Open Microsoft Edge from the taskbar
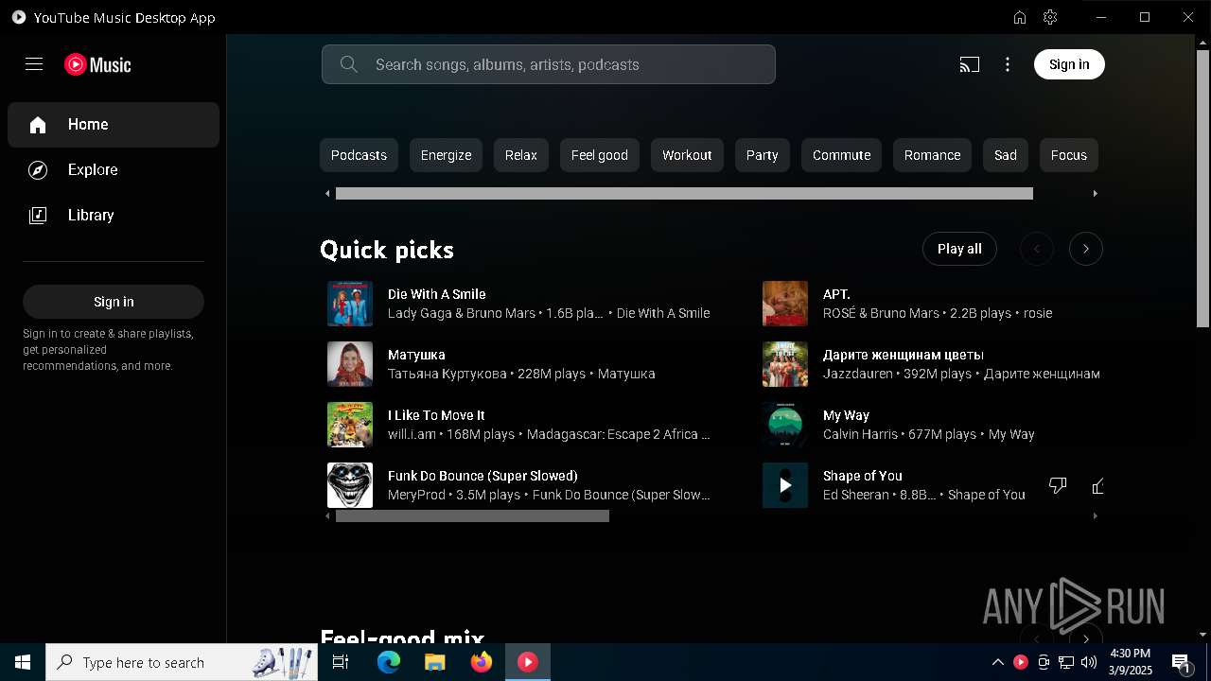 point(389,662)
